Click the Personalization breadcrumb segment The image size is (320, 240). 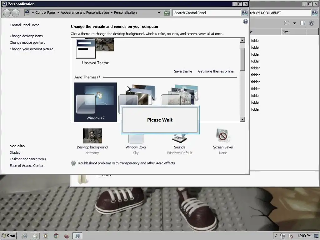[125, 12]
